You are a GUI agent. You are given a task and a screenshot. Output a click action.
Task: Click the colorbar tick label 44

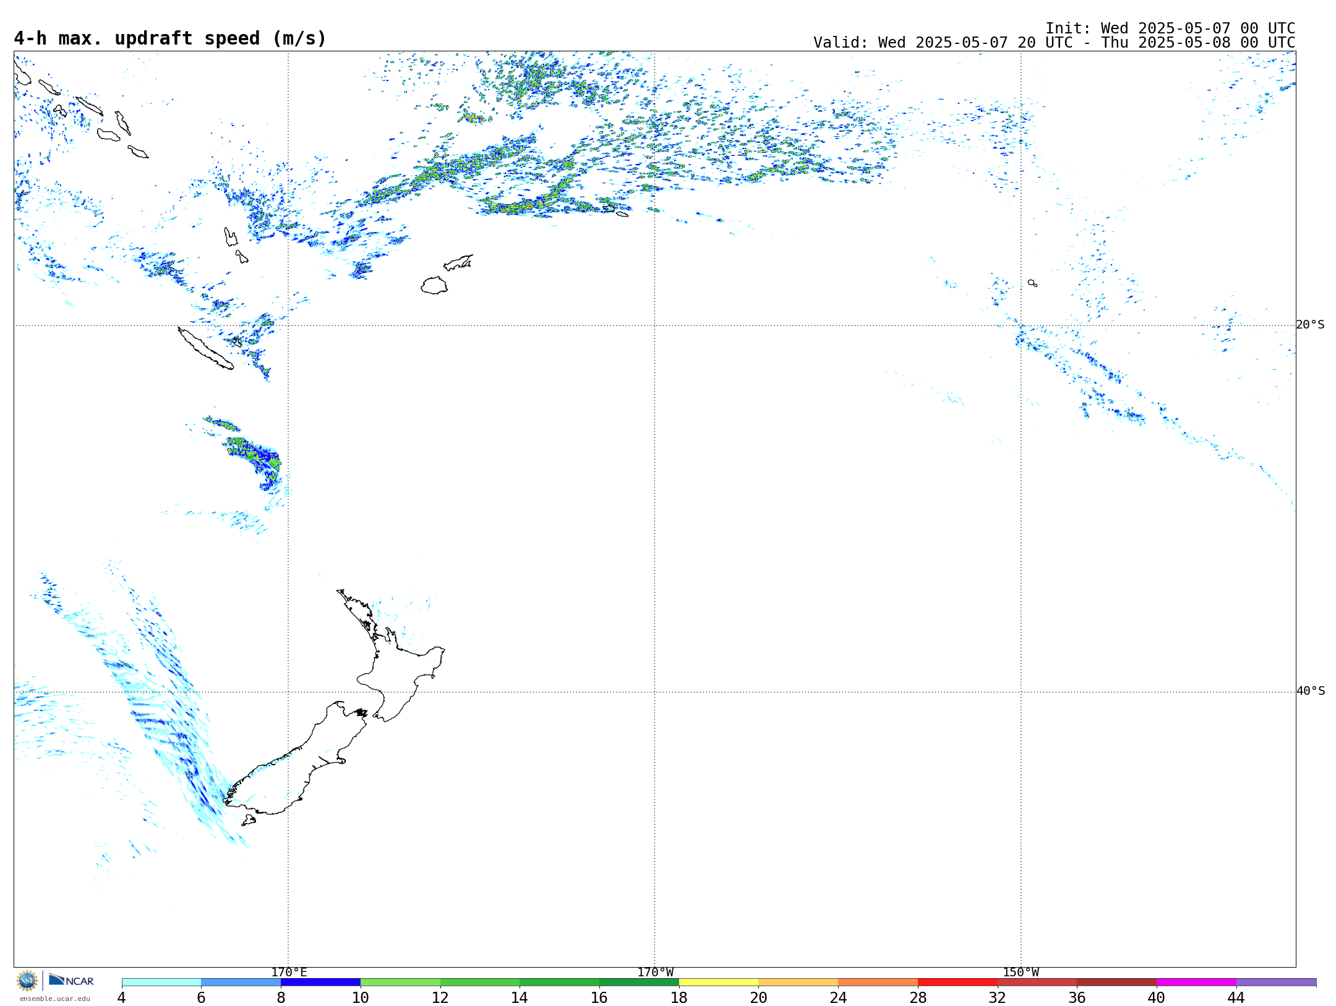[1236, 998]
